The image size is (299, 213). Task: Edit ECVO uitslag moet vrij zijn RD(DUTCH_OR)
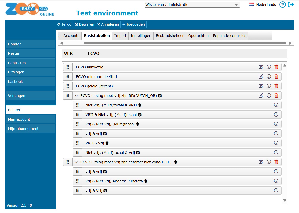261,95
